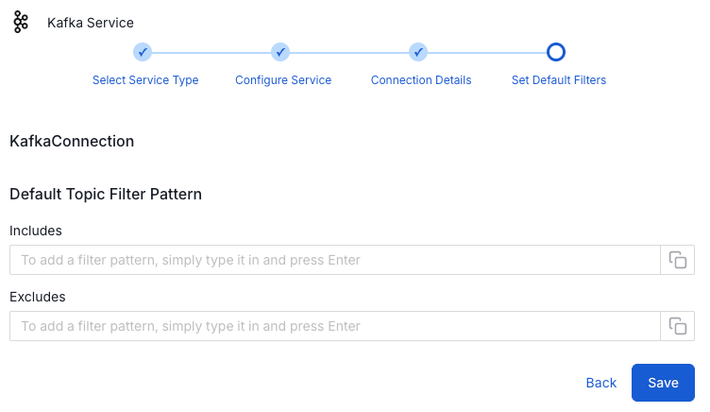Image resolution: width=710 pixels, height=412 pixels.
Task: Click the KafkaConnection heading
Action: point(72,142)
